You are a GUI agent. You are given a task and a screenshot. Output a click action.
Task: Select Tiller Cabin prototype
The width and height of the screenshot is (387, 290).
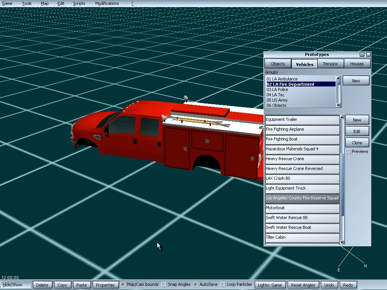pyautogui.click(x=302, y=238)
